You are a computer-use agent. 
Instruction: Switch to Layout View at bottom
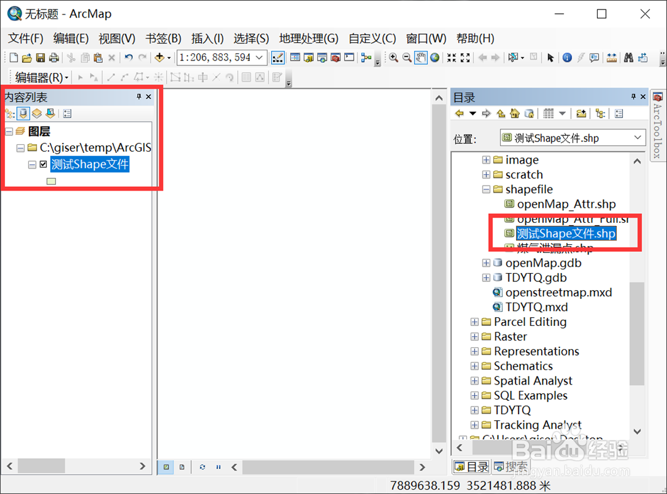click(182, 467)
